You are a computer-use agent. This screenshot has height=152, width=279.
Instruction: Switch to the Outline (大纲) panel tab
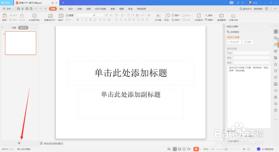coord(14,27)
